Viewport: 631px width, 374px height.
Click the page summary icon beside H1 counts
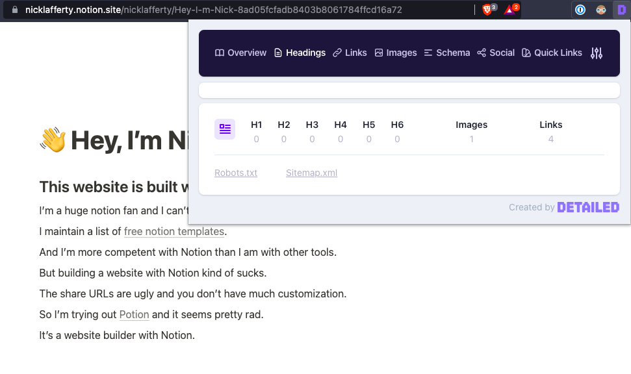[225, 129]
